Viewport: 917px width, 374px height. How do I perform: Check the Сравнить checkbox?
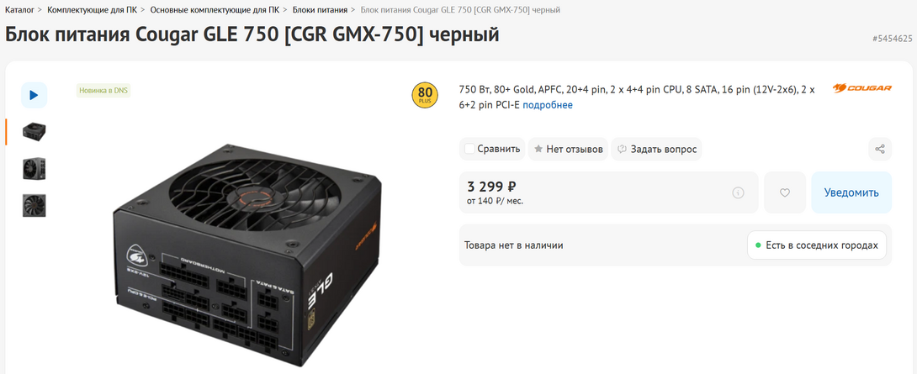tap(469, 149)
